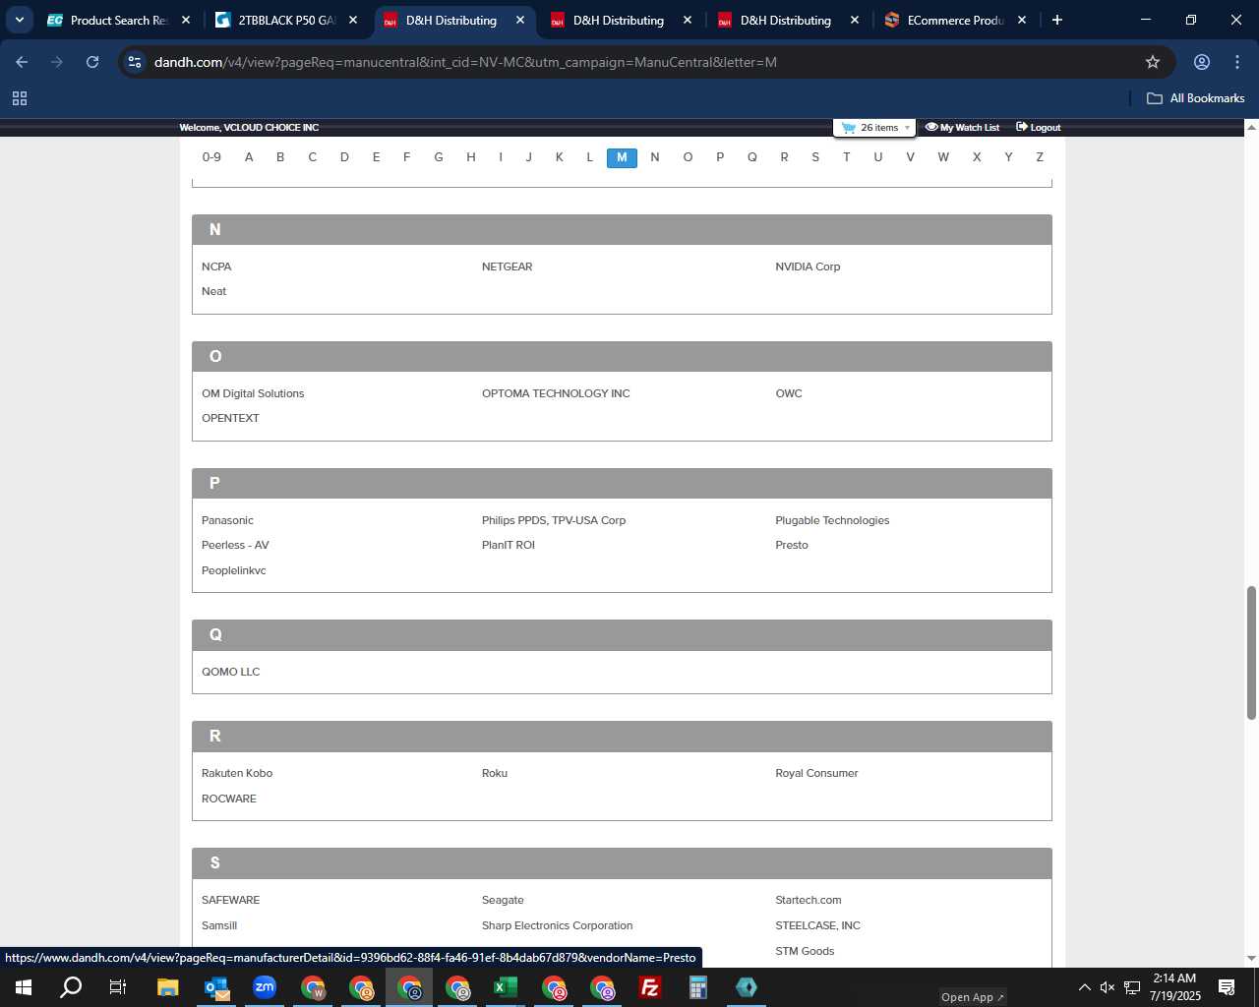Open the Royal Consumer link
Image resolution: width=1259 pixels, height=1007 pixels.
[816, 773]
